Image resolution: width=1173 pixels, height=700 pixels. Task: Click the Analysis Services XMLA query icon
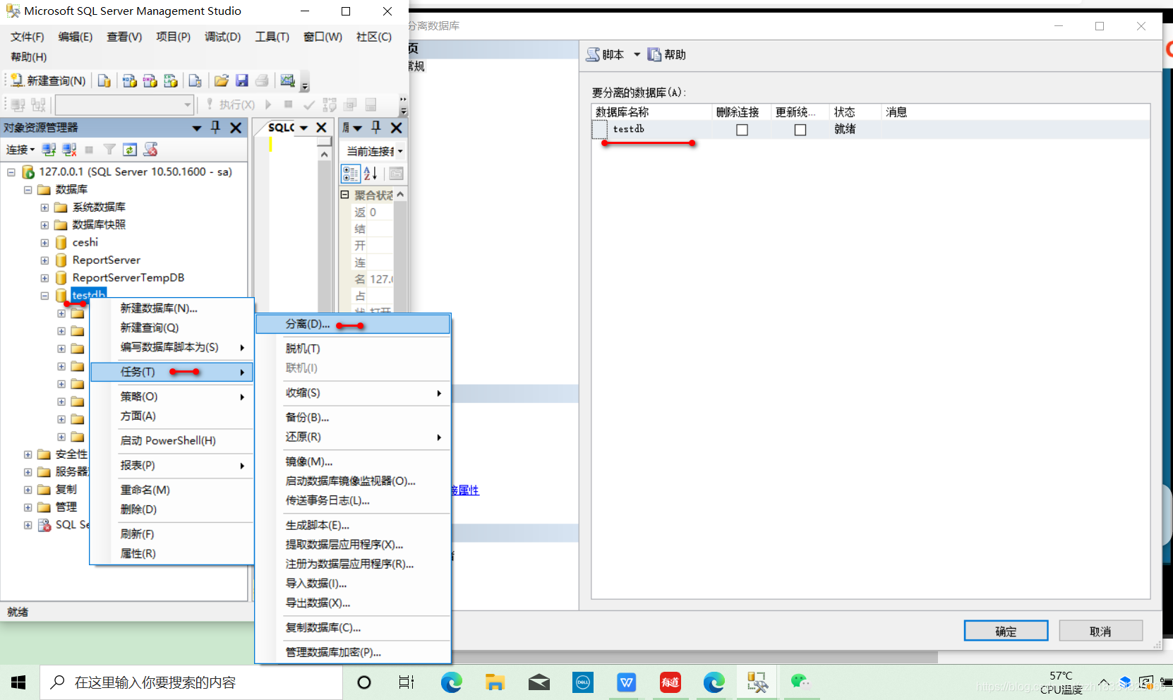point(171,80)
